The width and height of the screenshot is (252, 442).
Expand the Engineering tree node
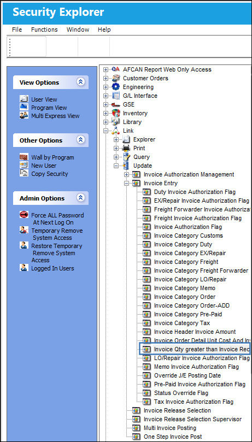pos(106,87)
